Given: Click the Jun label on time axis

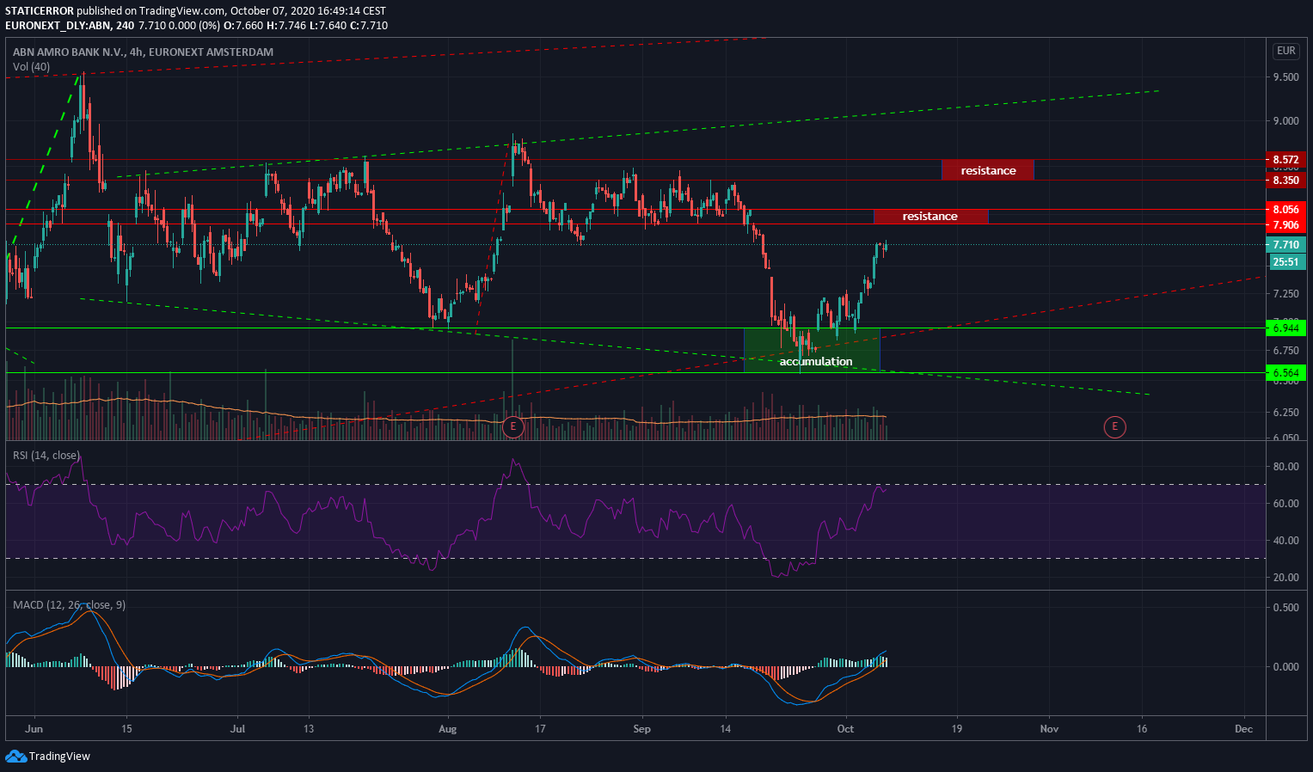Looking at the screenshot, I should pos(34,729).
